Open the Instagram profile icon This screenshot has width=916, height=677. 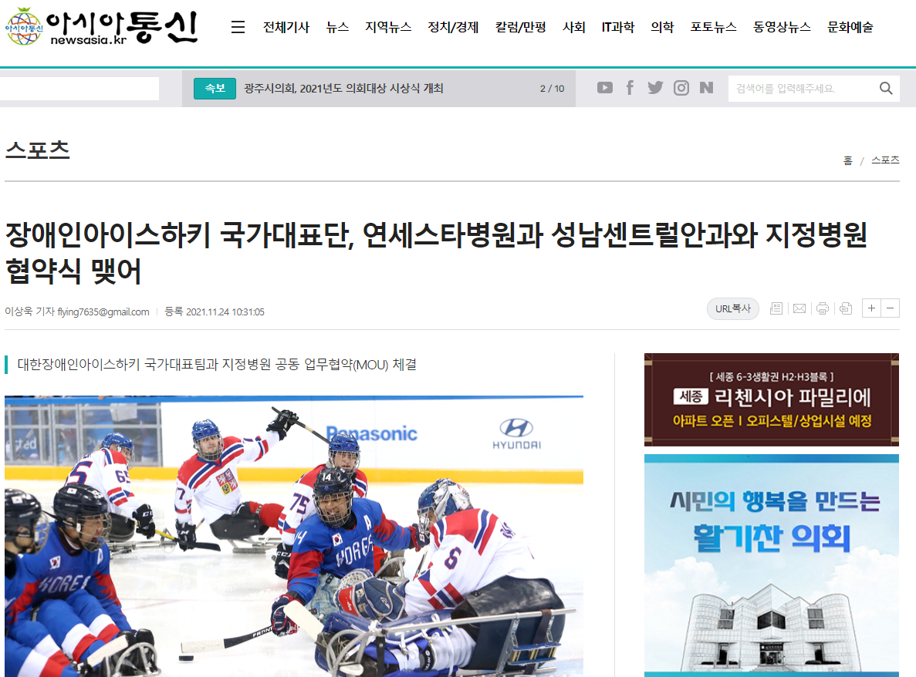(x=681, y=88)
